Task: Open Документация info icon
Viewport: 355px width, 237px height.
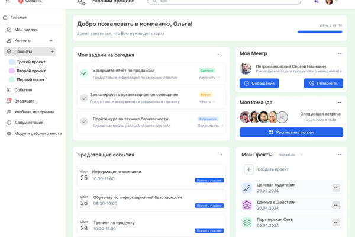Action: pyautogui.click(x=9, y=123)
